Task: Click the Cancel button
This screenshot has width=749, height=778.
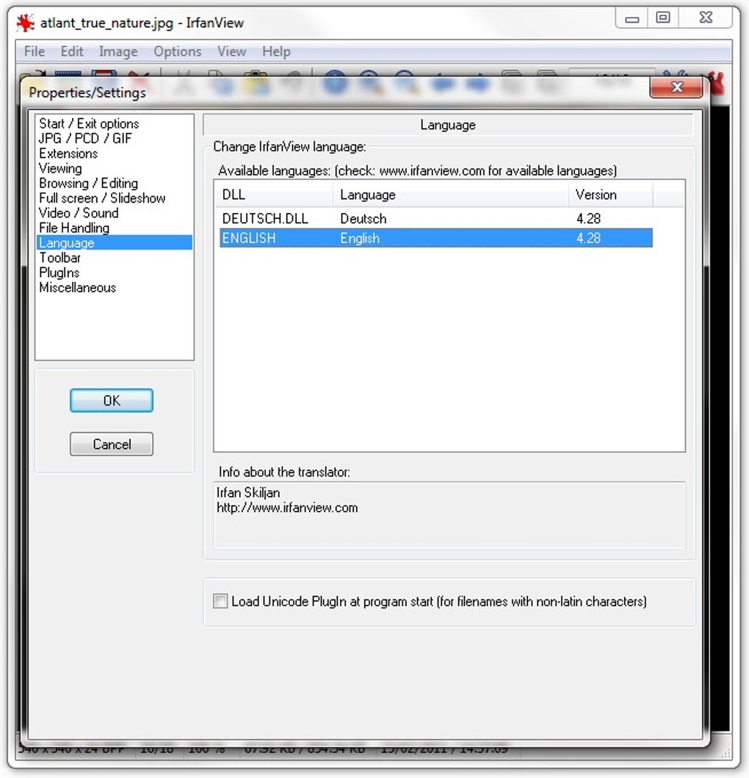Action: (112, 444)
